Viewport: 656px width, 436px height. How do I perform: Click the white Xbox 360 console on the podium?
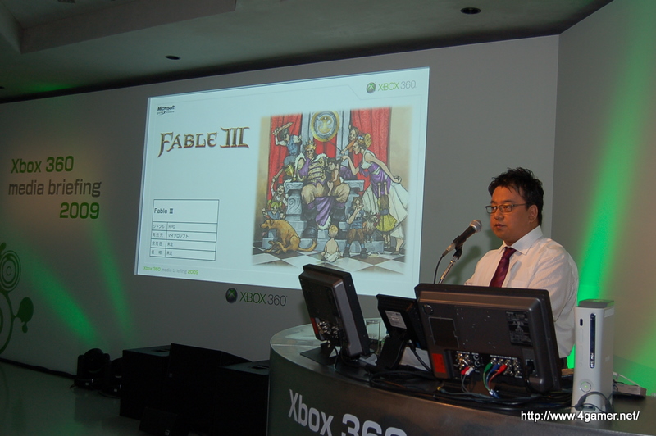592,355
